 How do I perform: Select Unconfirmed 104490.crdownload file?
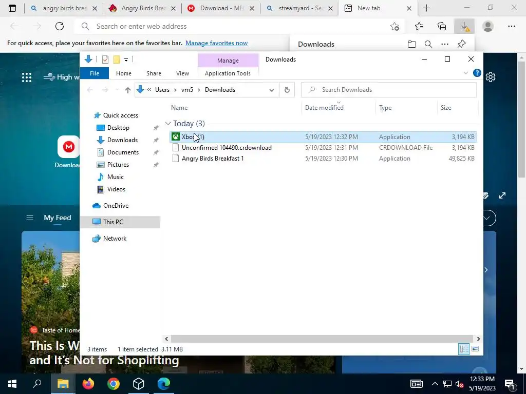coord(324,148)
